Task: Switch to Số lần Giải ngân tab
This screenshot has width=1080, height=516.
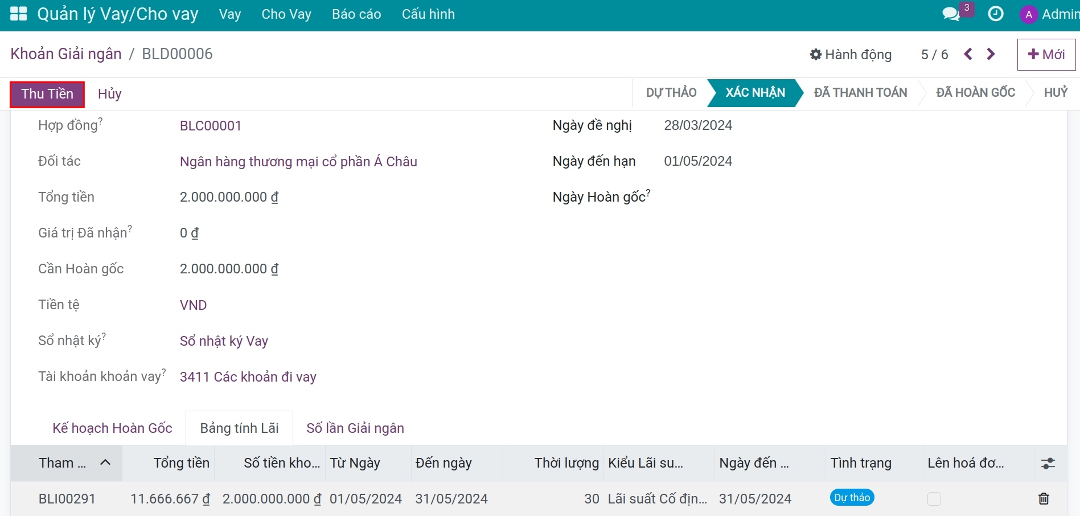Action: 355,428
